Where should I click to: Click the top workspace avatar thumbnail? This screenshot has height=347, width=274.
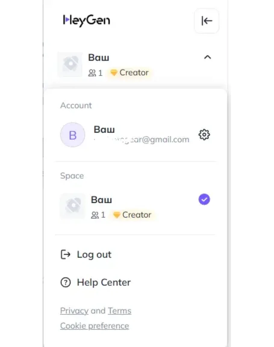point(70,64)
